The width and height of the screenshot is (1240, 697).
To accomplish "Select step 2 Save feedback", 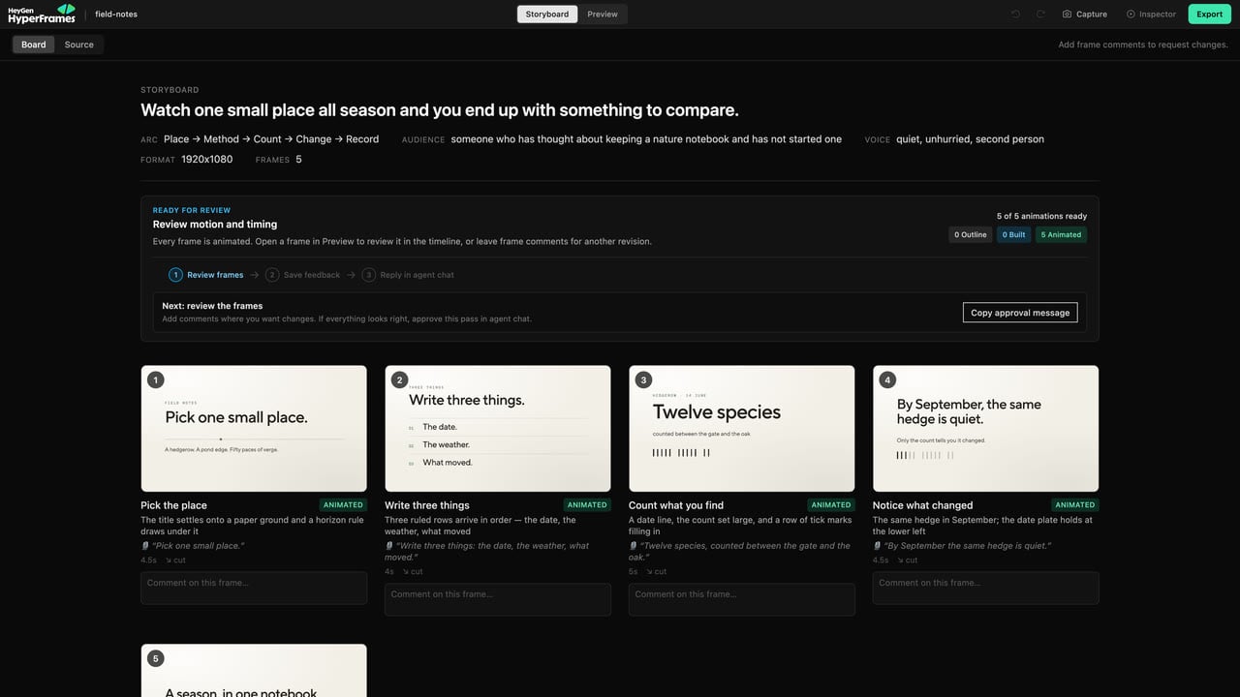I will coord(302,275).
